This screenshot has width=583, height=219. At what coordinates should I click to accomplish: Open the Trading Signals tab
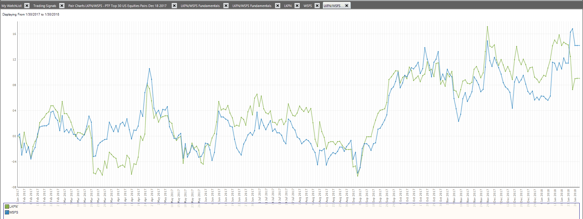tap(45, 6)
